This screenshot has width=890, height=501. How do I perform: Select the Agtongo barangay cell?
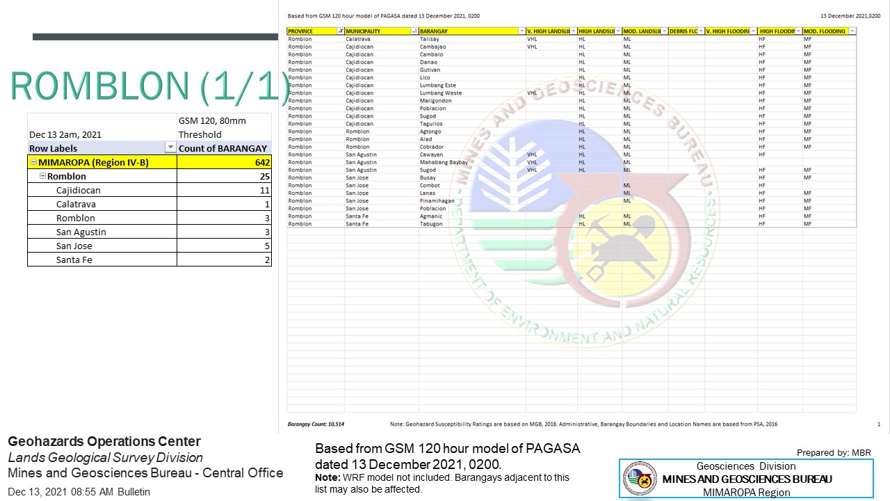click(x=472, y=132)
